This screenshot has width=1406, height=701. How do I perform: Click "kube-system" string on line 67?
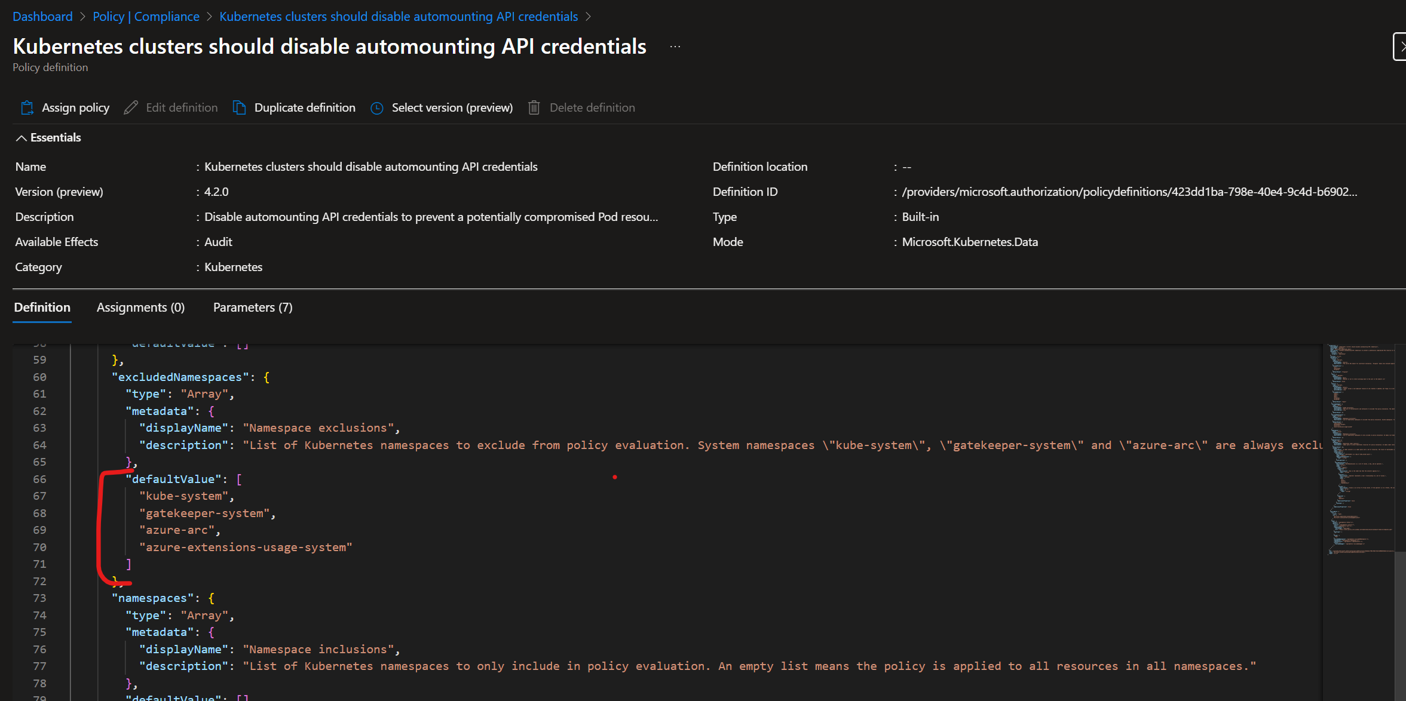tap(183, 496)
